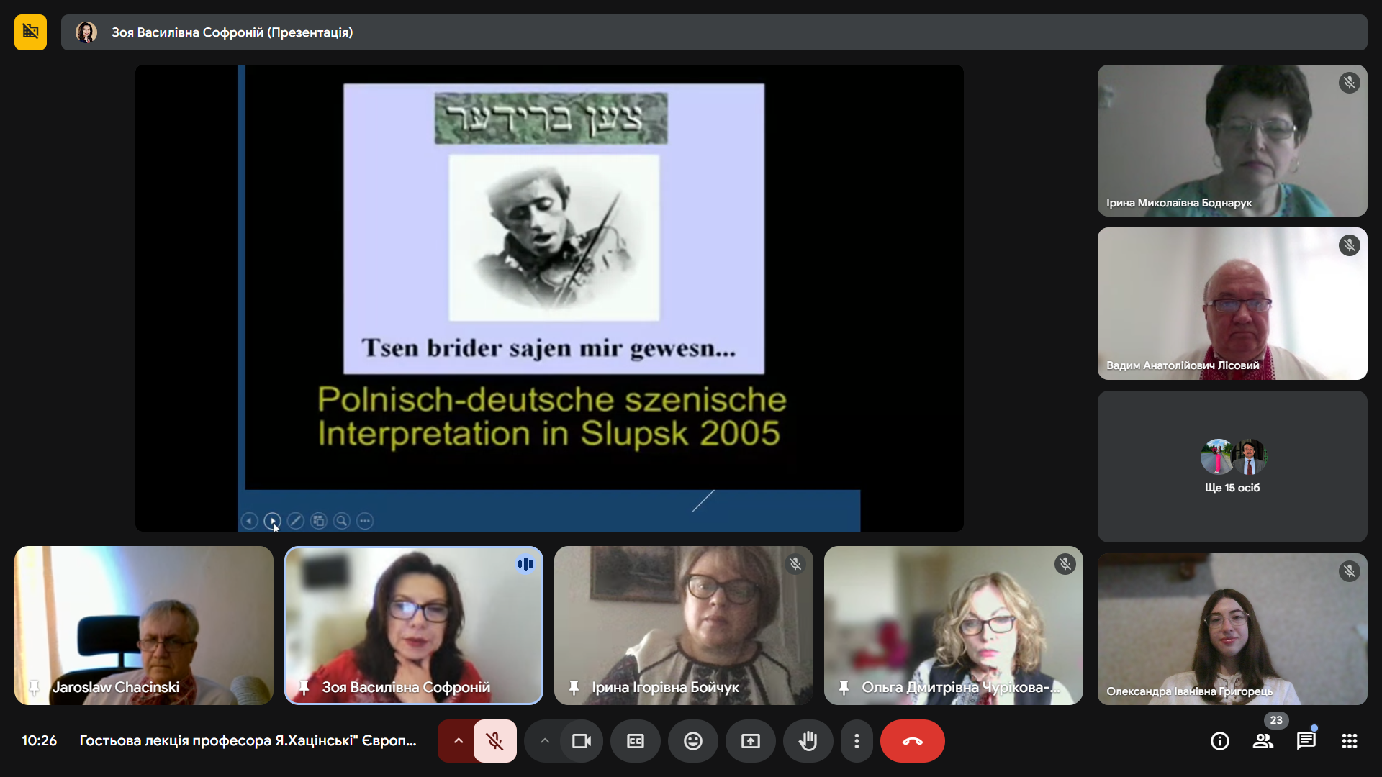1382x777 pixels.
Task: Open the emoji reactions button
Action: tap(693, 741)
